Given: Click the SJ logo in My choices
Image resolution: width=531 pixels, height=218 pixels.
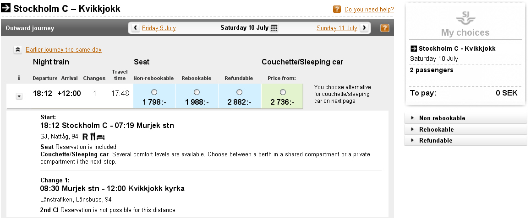Looking at the screenshot, I should point(465,17).
